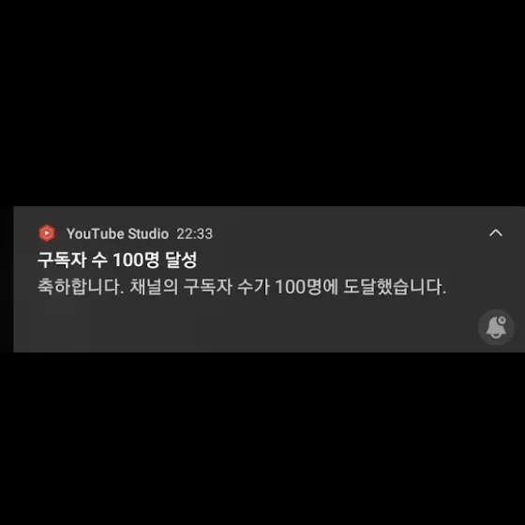Click the dark strip left of the notification card

[7, 279]
